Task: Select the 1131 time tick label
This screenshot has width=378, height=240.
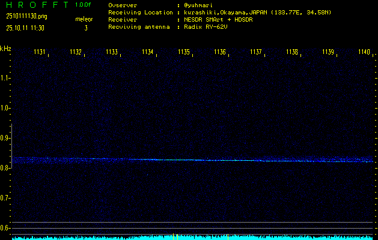Action: (40, 52)
